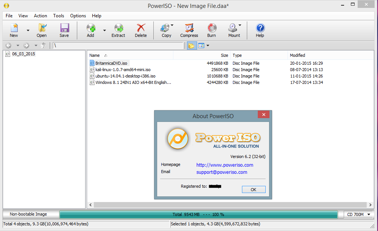Click the Add files toolbar icon

pos(91,28)
